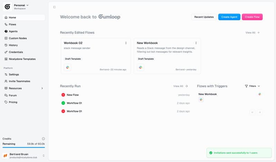The width and height of the screenshot is (276, 162).
Task: Open Flows in sidebar
Action: (24, 24)
